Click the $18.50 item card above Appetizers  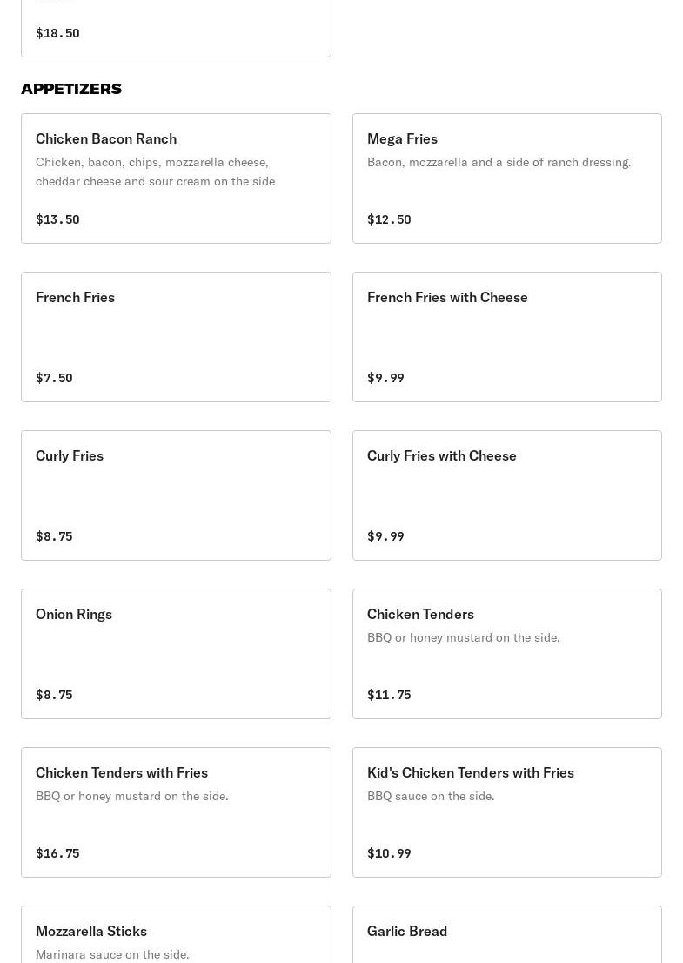(176, 30)
